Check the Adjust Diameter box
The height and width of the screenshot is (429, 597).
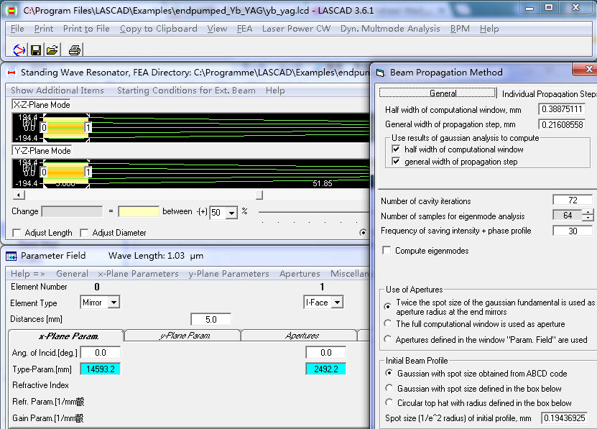[x=84, y=233]
